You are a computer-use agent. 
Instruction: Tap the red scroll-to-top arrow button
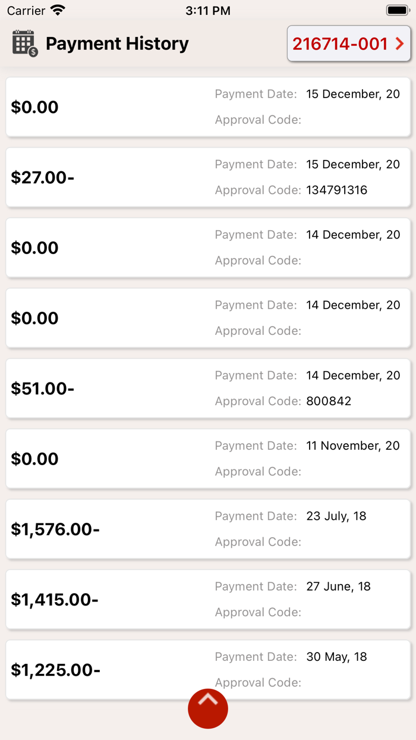(x=208, y=708)
